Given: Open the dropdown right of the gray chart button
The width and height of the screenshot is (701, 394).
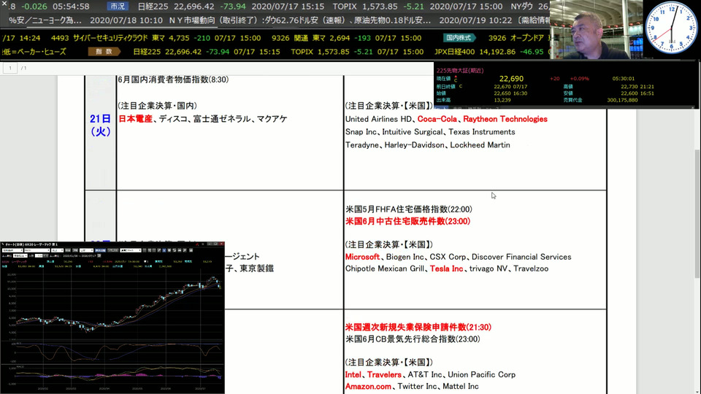Looking at the screenshot, I should [131, 250].
